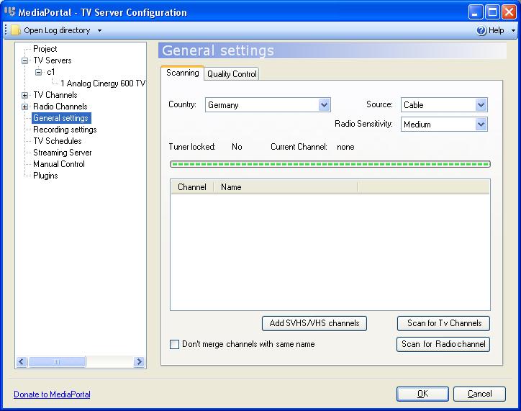
Task: Expand the Radio Channels tree node
Action: click(x=24, y=107)
